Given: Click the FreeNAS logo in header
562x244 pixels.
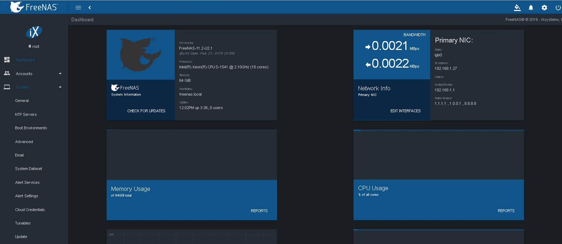Looking at the screenshot, I should [34, 7].
